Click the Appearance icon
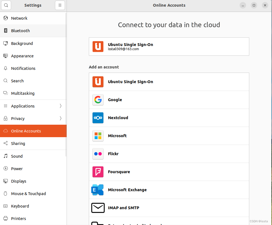The image size is (272, 225). (6, 56)
